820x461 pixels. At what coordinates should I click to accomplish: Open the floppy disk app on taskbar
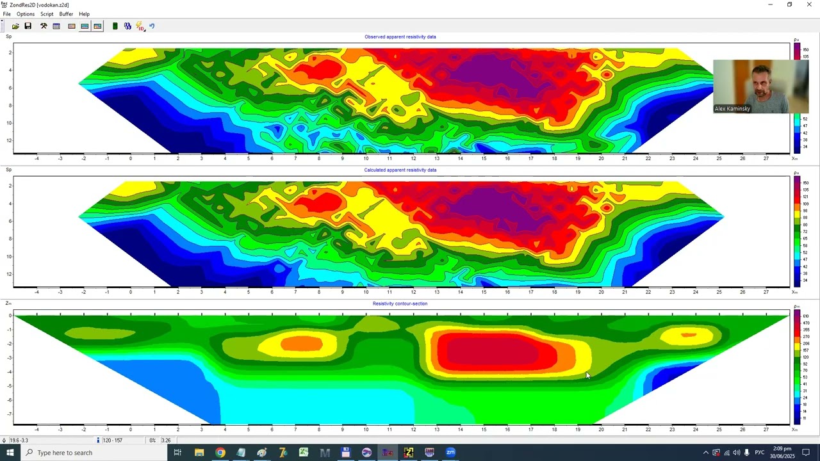(346, 453)
